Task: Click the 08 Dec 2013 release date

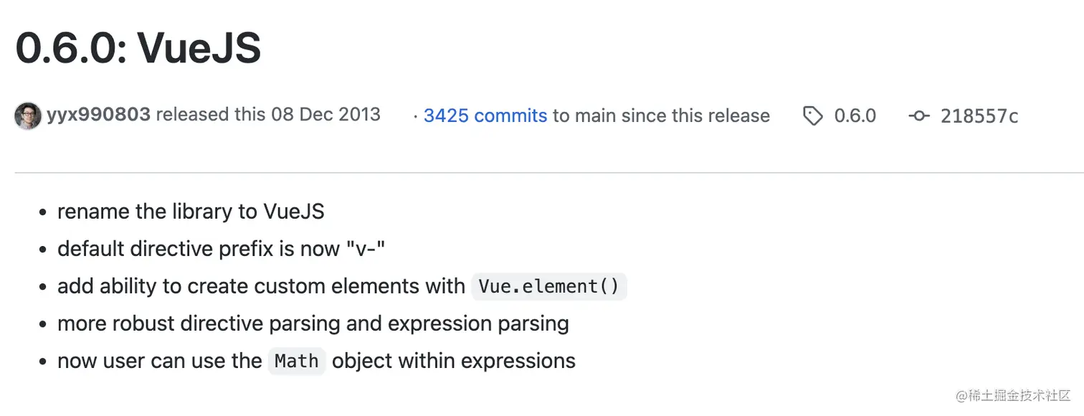Action: [x=325, y=115]
